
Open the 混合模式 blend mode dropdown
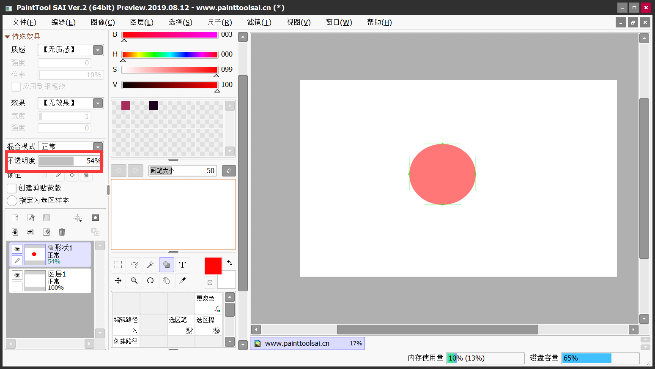tap(98, 147)
